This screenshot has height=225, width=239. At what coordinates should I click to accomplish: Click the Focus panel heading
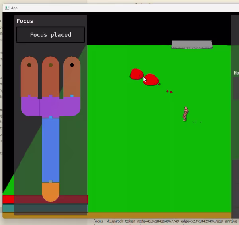click(25, 21)
